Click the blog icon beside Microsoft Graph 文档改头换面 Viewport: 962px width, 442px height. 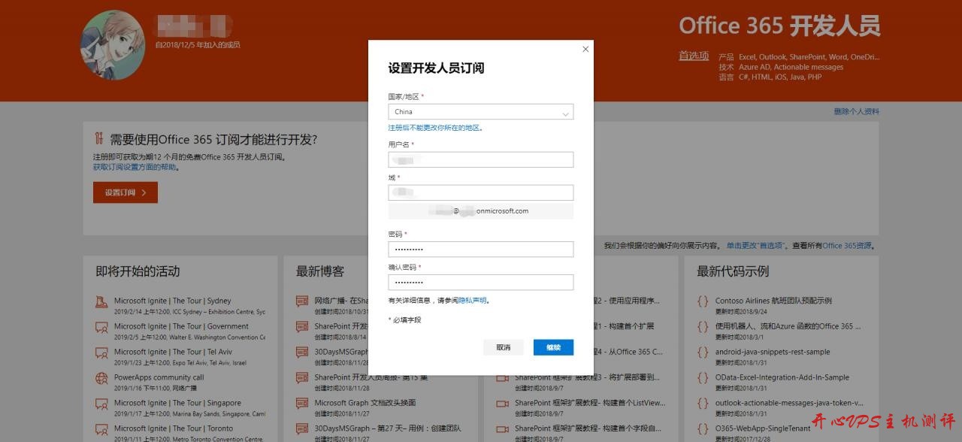(301, 404)
